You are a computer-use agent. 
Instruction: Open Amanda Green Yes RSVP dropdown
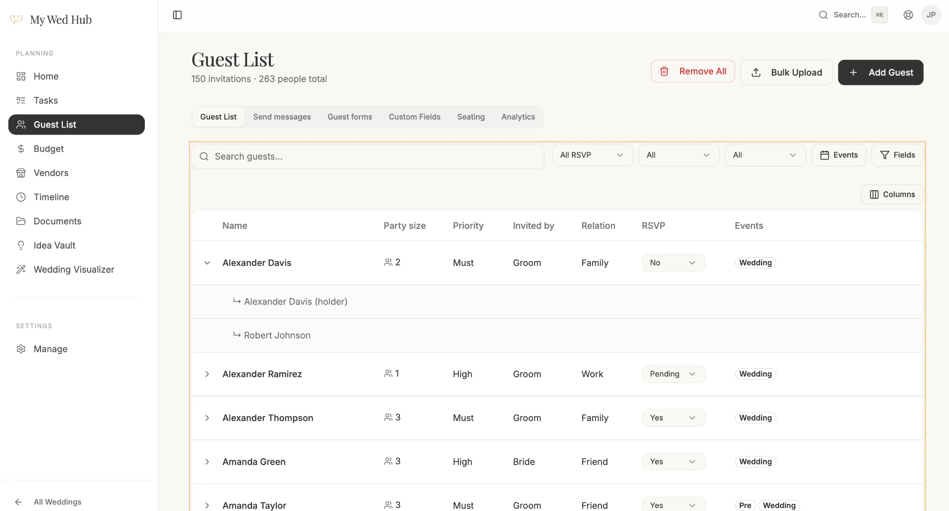[x=673, y=462]
